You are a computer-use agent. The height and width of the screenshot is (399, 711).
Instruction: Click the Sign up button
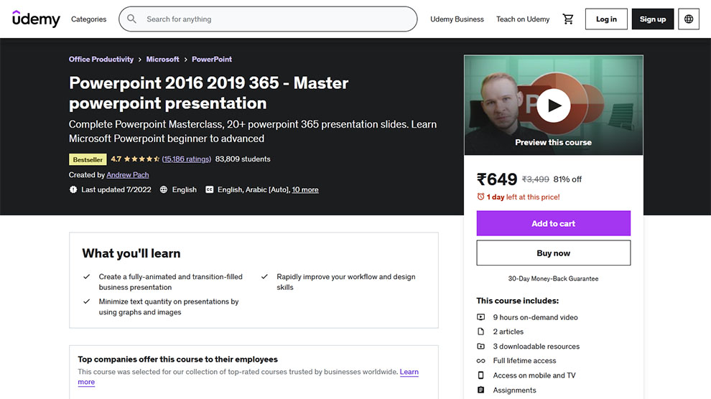click(653, 19)
